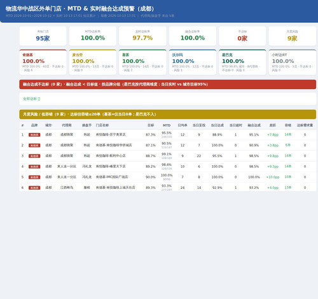
Task: Click the 月度风险 9家 summary card
Action: click(x=293, y=36)
